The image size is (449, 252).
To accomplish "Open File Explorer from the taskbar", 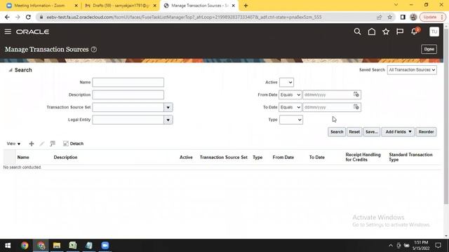I will pyautogui.click(x=57, y=246).
